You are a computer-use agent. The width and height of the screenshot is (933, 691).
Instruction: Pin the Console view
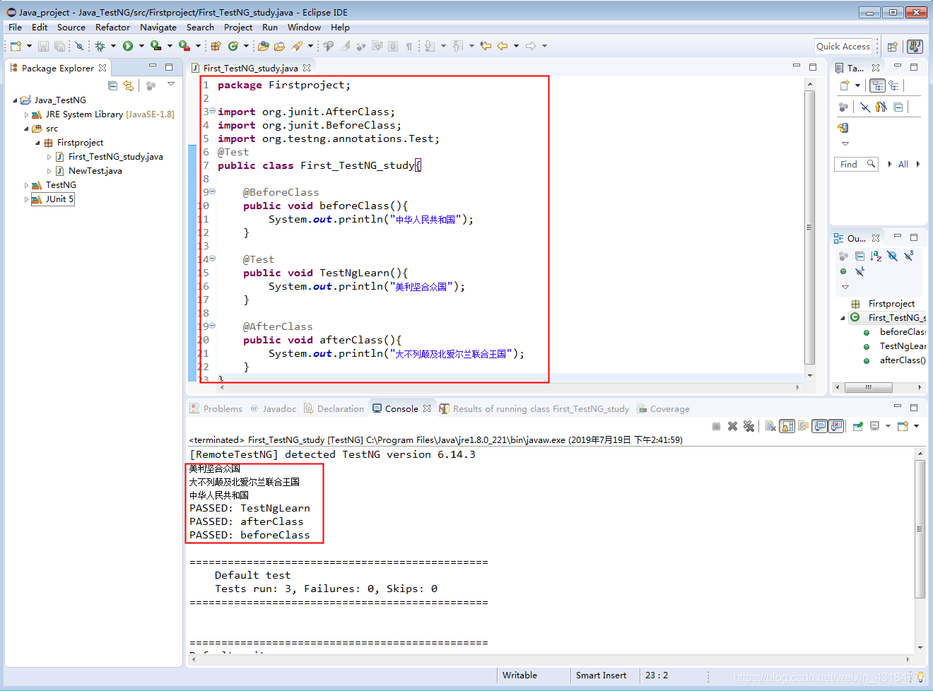click(x=857, y=425)
